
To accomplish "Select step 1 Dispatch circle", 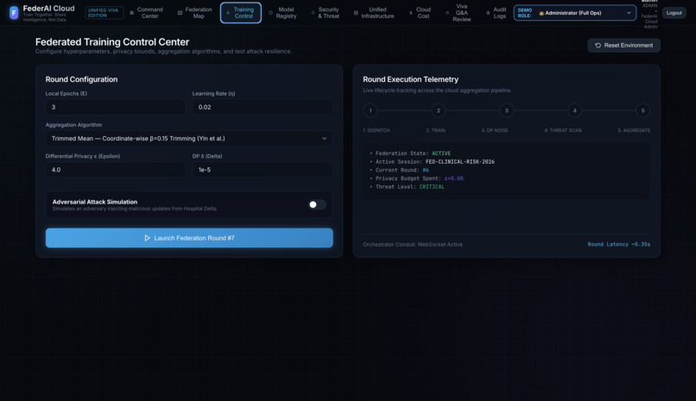I will point(370,110).
